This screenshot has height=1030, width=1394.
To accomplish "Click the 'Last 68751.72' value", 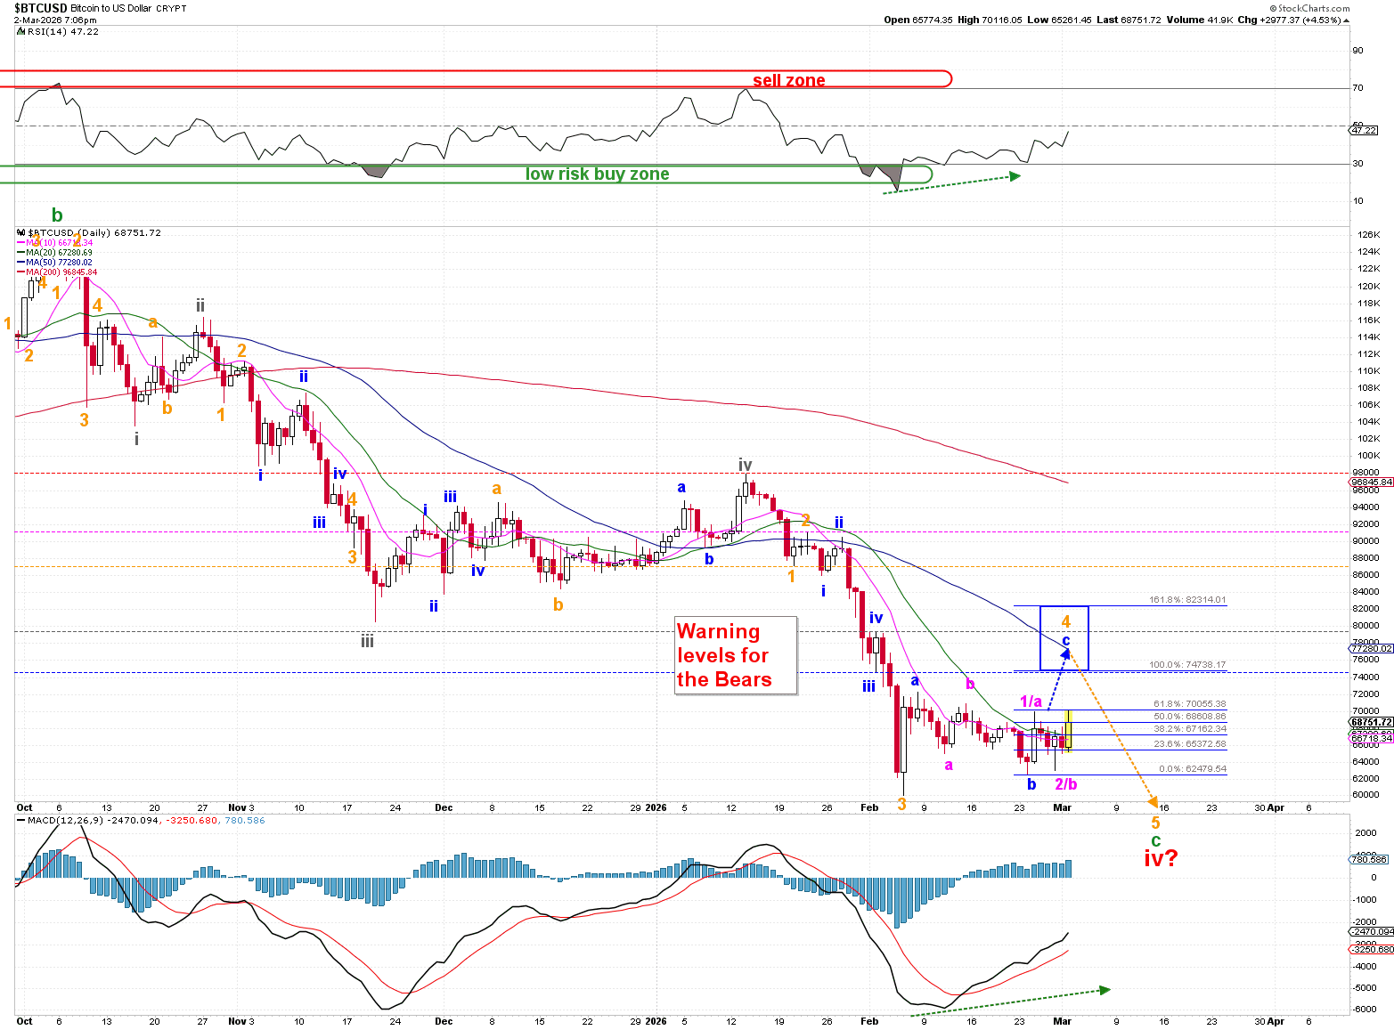I will click(x=1129, y=20).
